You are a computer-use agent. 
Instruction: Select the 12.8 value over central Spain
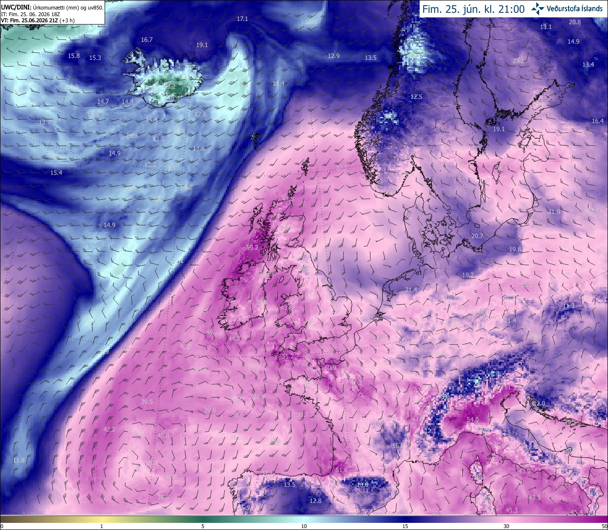(x=315, y=501)
